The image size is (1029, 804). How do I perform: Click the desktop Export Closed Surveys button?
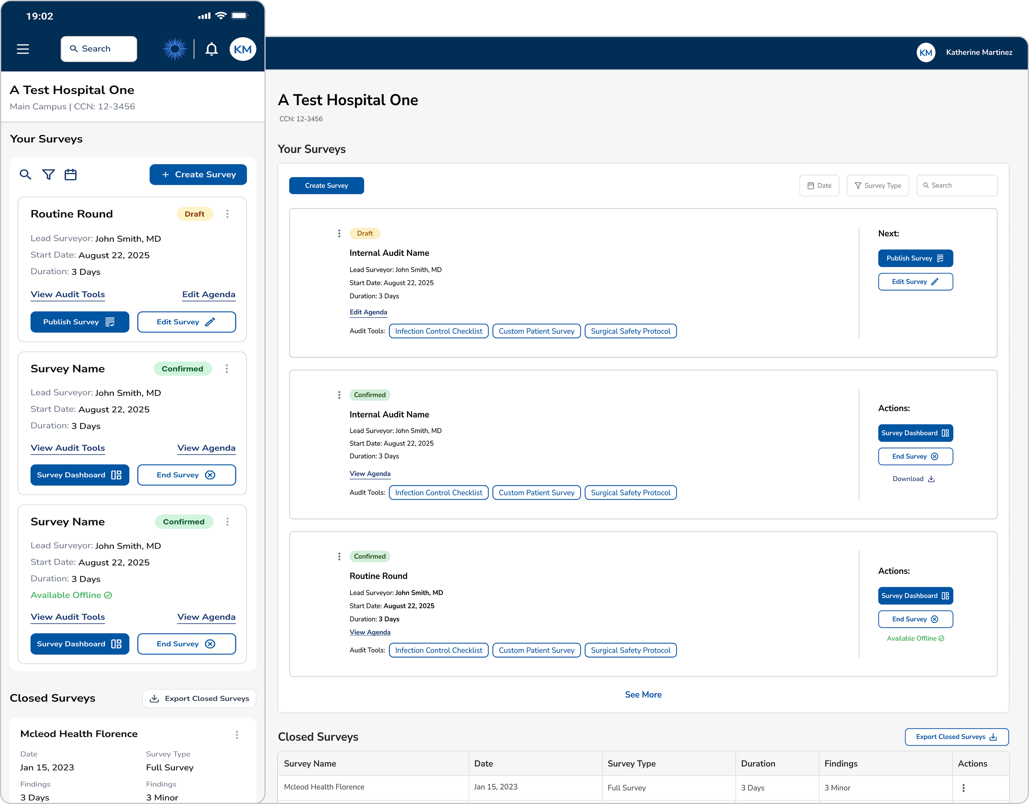(x=956, y=737)
